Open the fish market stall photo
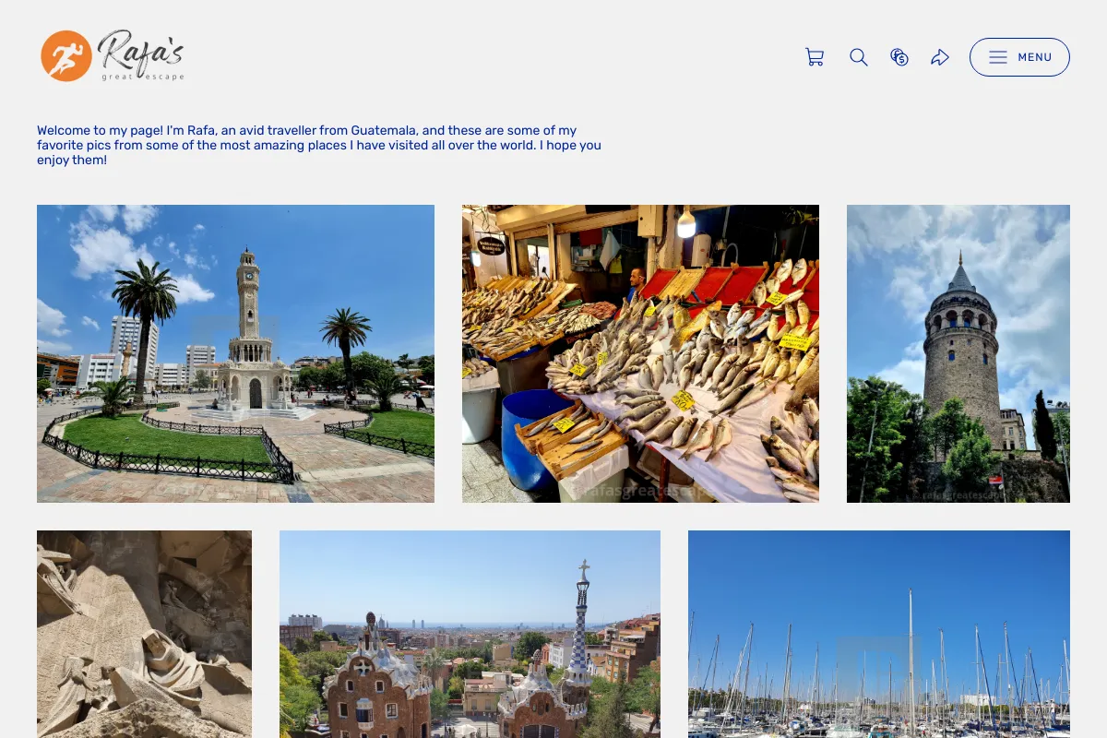Screen dimensions: 1107x738 pyautogui.click(x=640, y=353)
